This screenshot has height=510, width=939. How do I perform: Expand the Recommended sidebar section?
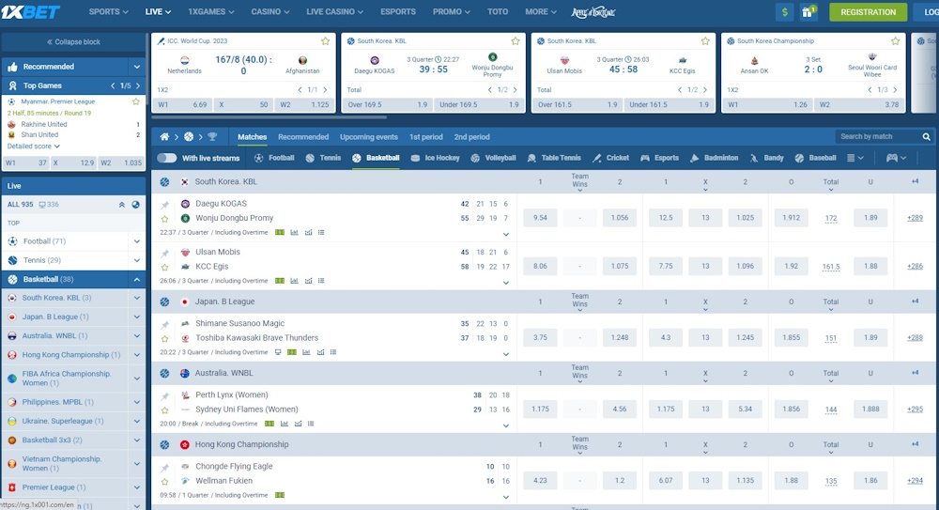[136, 67]
